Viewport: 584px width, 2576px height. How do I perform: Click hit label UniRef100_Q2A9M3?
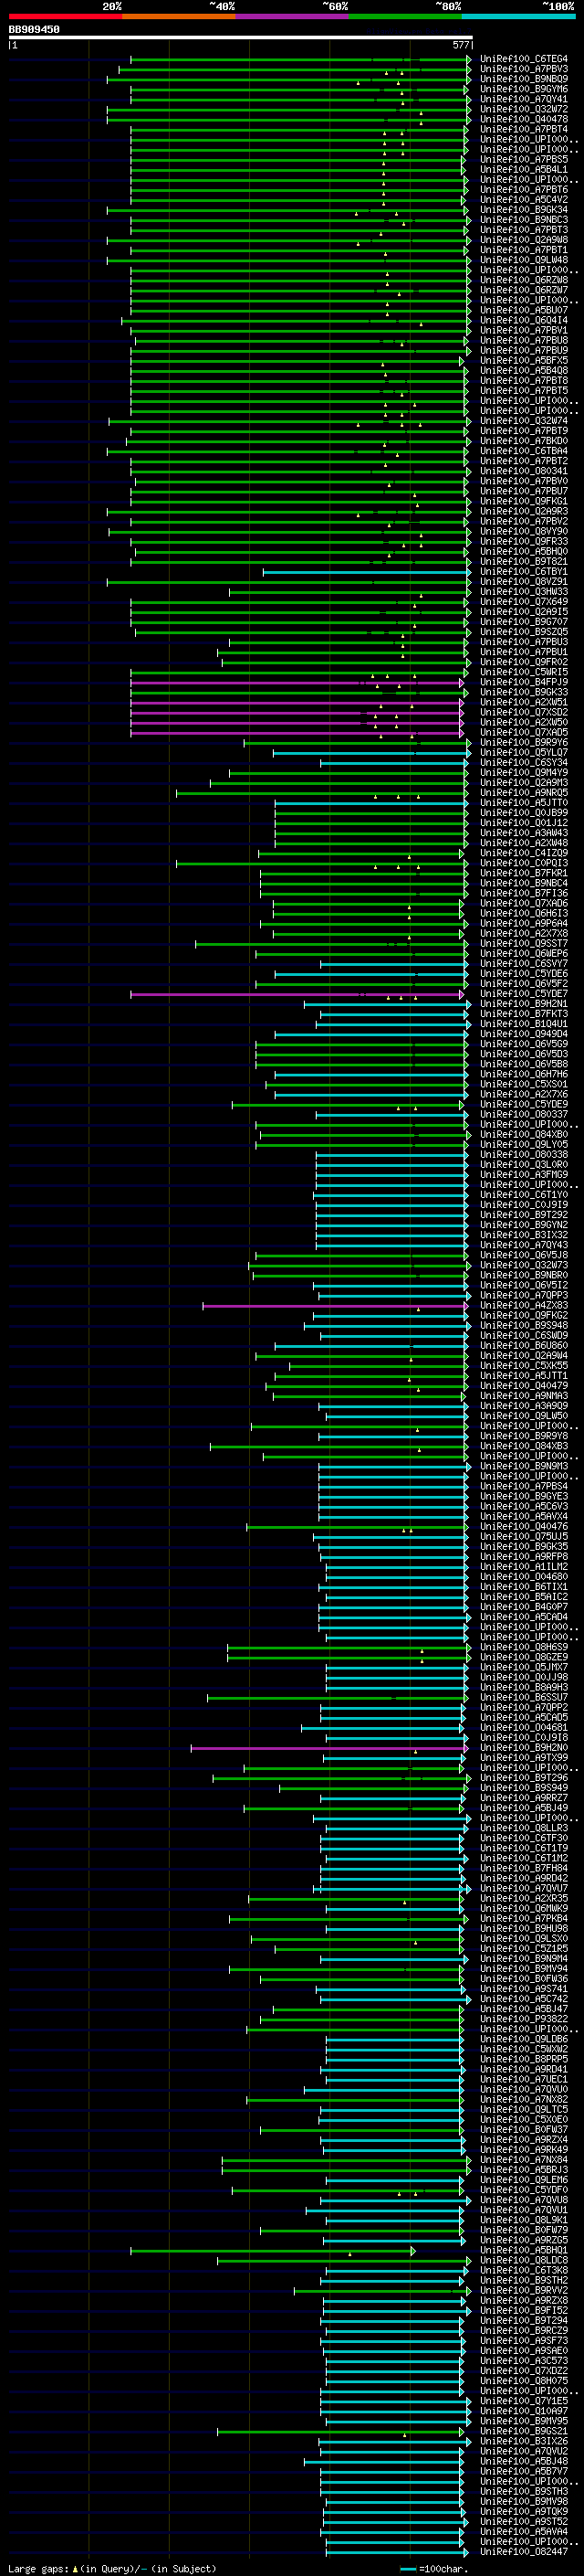click(x=524, y=783)
